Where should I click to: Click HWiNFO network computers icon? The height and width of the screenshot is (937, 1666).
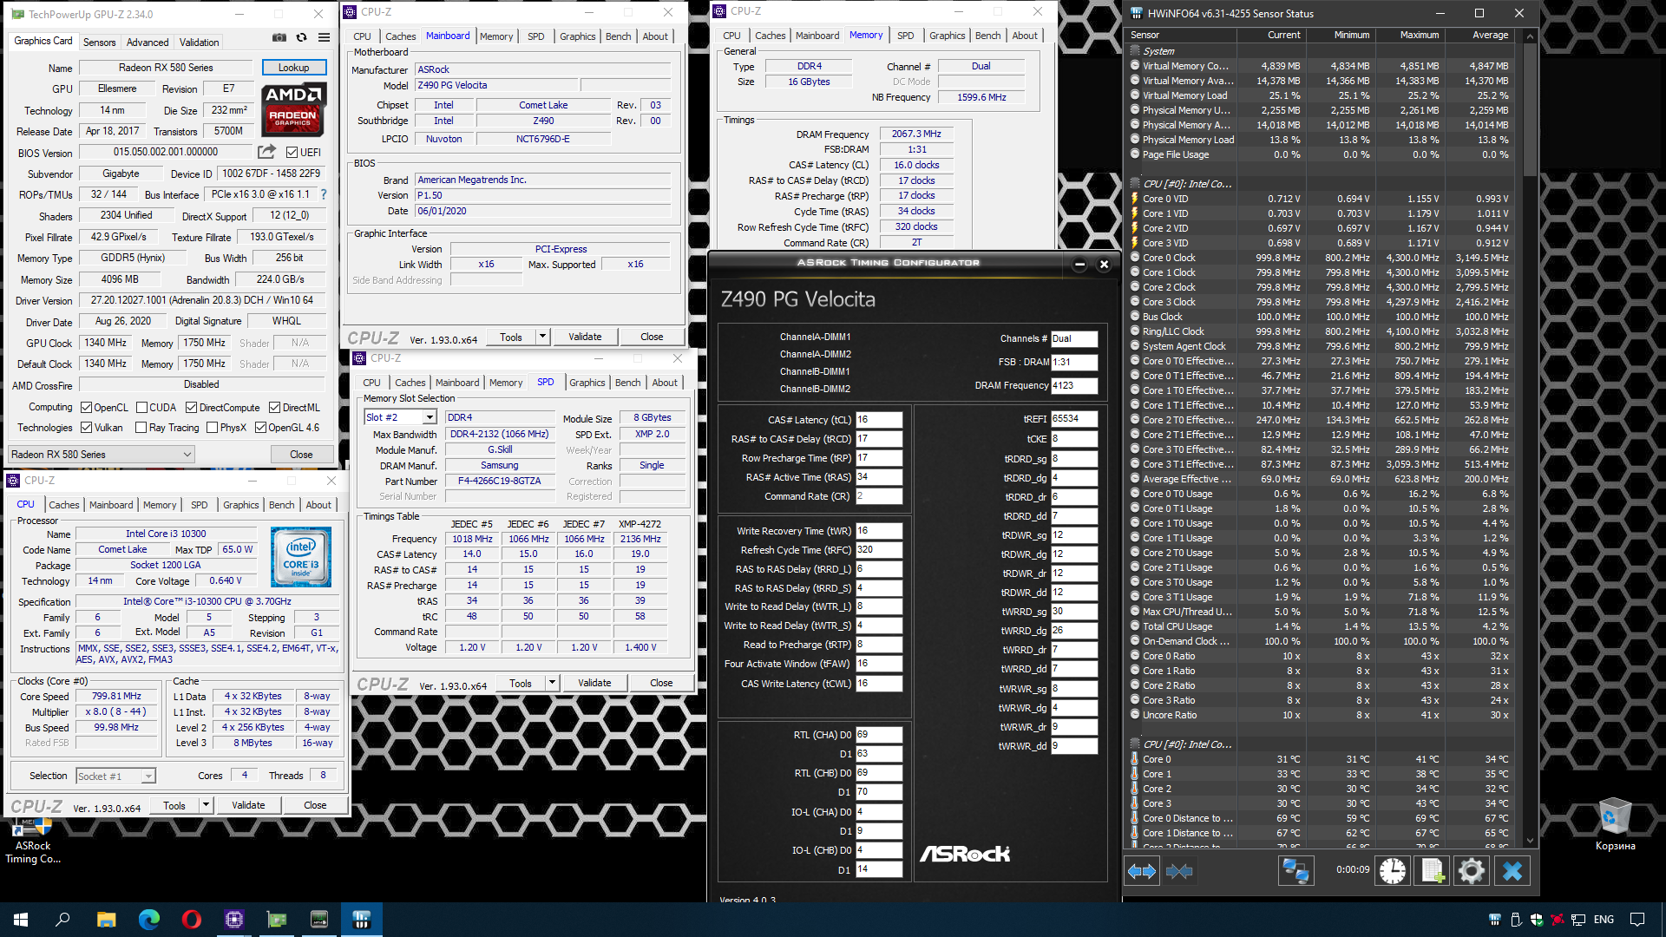click(1295, 870)
